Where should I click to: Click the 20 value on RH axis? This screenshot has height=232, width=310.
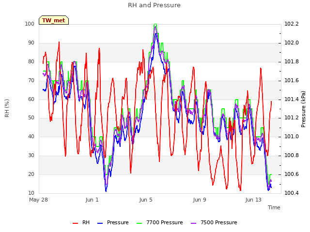pyautogui.click(x=31, y=174)
